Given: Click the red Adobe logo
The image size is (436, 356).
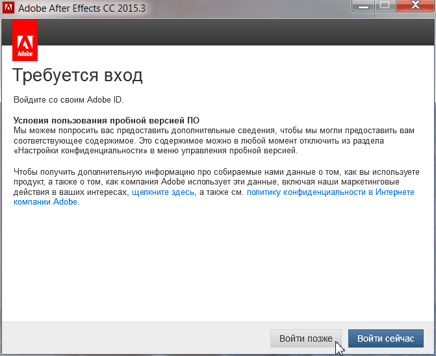Looking at the screenshot, I should coord(25,40).
